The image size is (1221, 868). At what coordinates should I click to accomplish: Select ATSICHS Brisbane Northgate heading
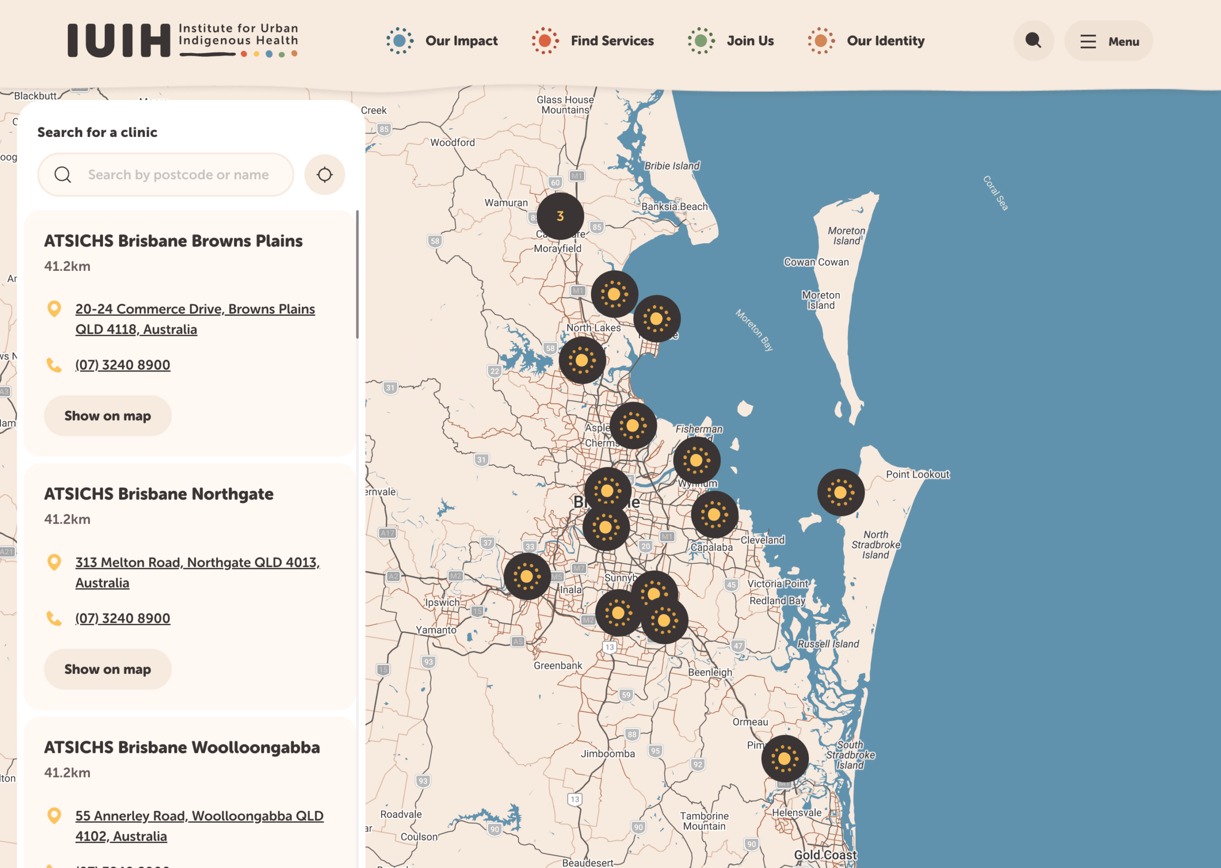pos(159,494)
